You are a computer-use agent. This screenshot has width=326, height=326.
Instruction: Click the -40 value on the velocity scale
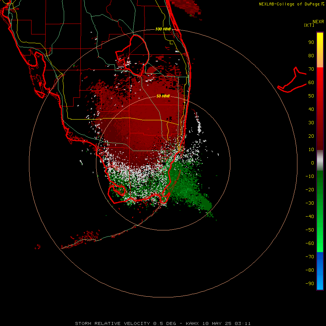tap(310, 217)
